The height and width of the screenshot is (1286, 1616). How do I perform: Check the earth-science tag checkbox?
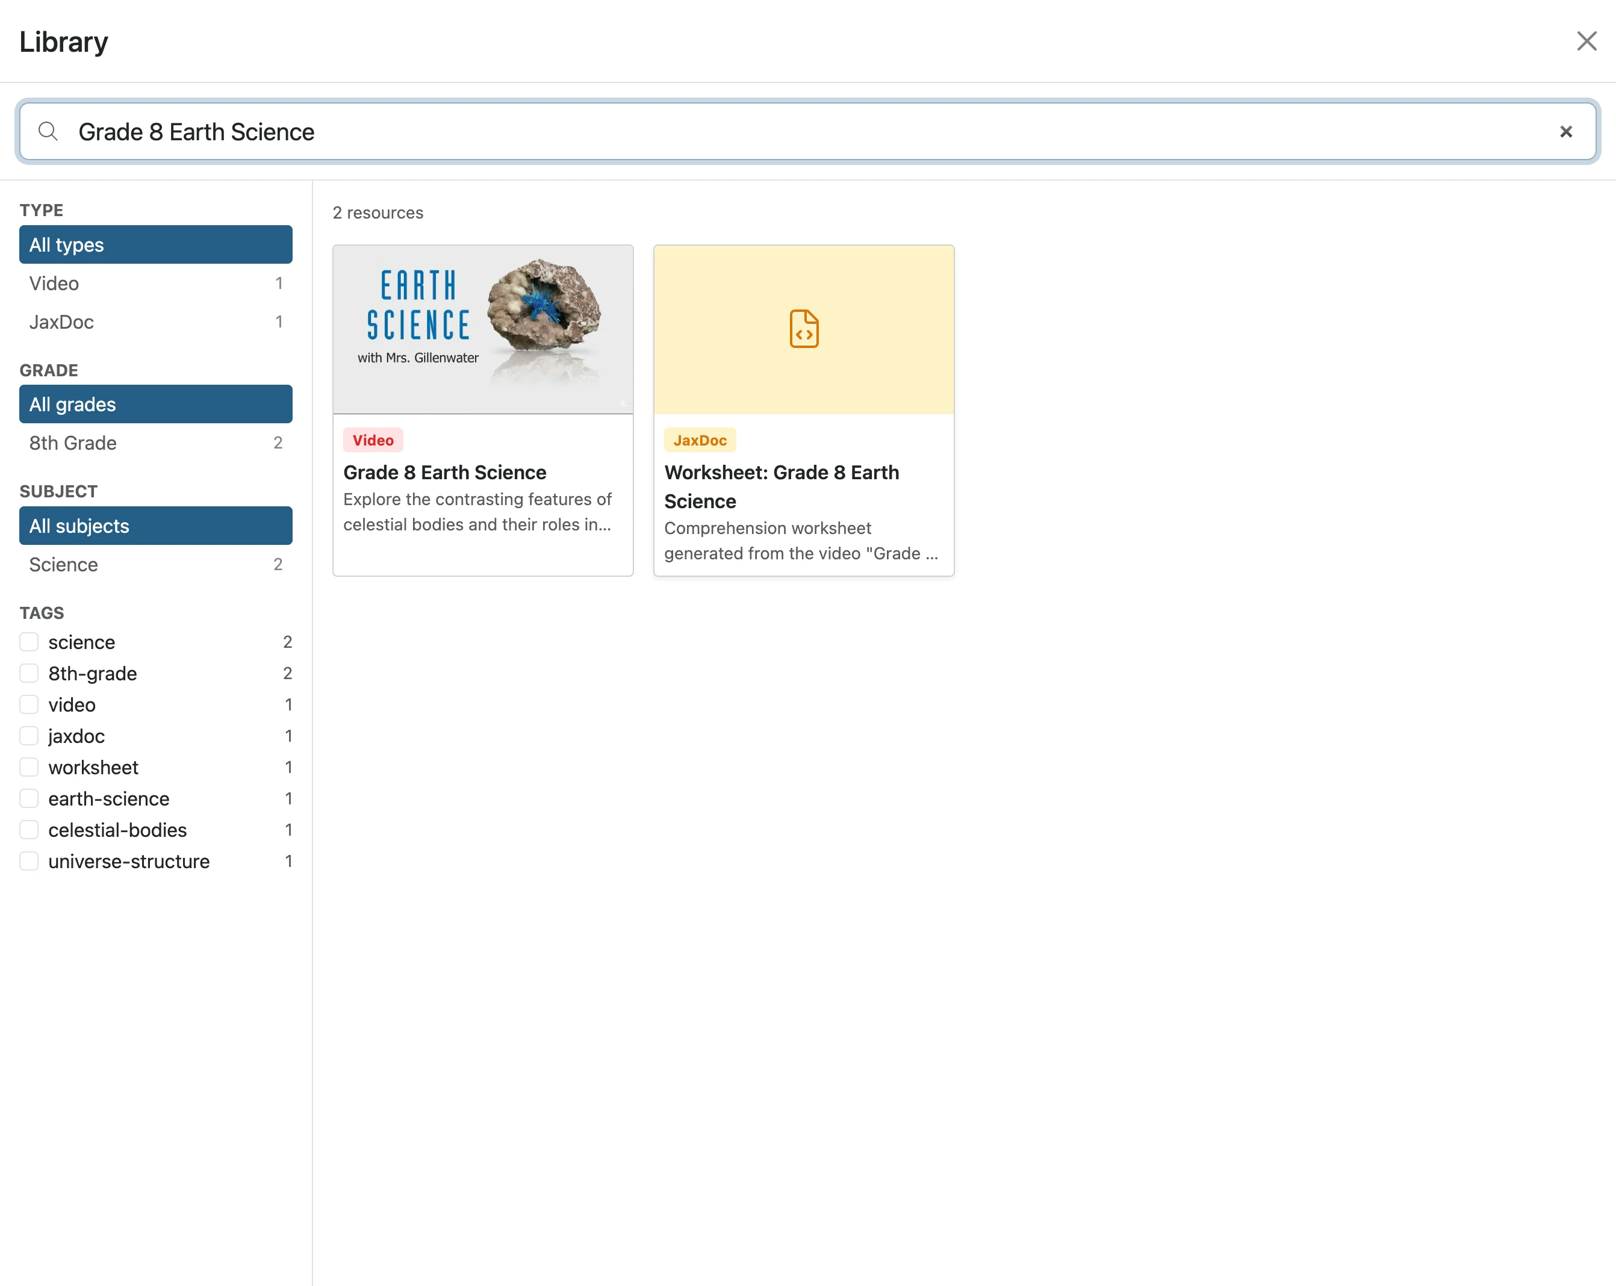tap(28, 799)
